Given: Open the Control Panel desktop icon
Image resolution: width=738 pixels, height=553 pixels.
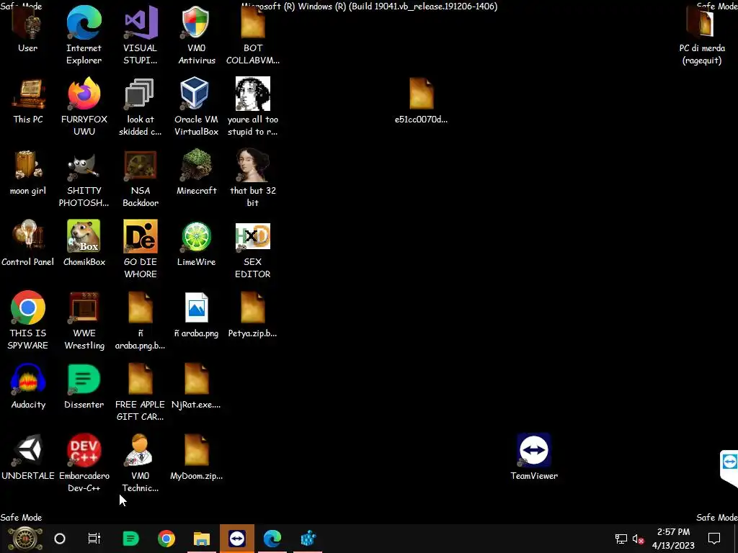Looking at the screenshot, I should [x=27, y=236].
